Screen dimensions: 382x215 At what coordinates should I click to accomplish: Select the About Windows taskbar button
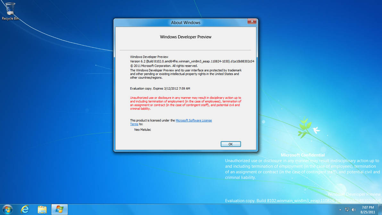click(x=59, y=210)
